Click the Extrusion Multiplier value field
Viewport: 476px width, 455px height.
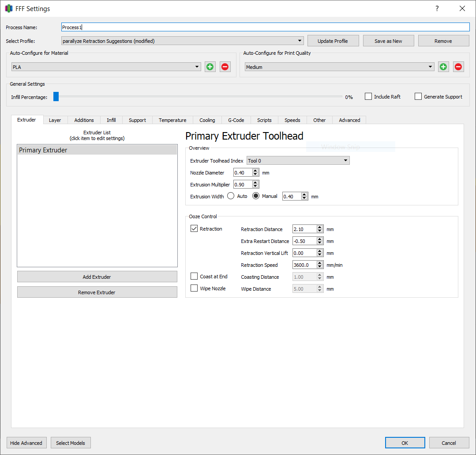(243, 185)
